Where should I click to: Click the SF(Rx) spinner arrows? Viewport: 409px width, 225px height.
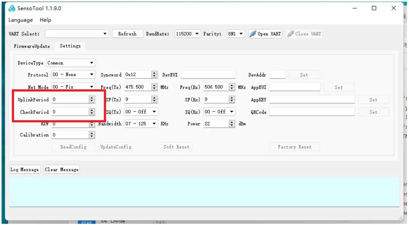tap(232, 99)
